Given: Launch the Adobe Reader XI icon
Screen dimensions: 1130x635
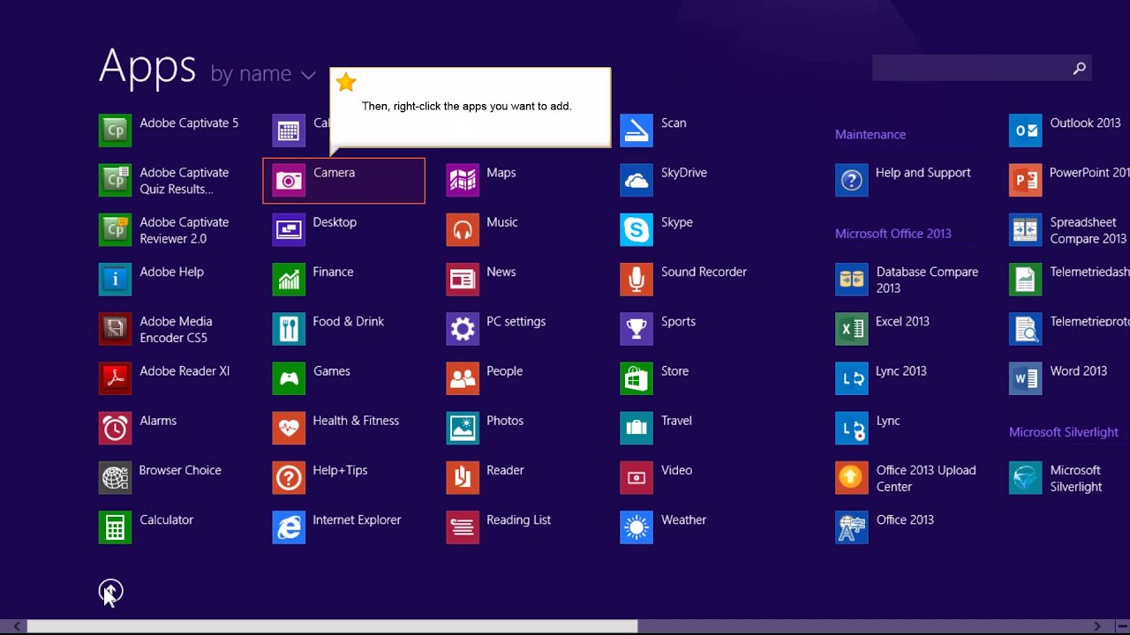Looking at the screenshot, I should point(115,378).
